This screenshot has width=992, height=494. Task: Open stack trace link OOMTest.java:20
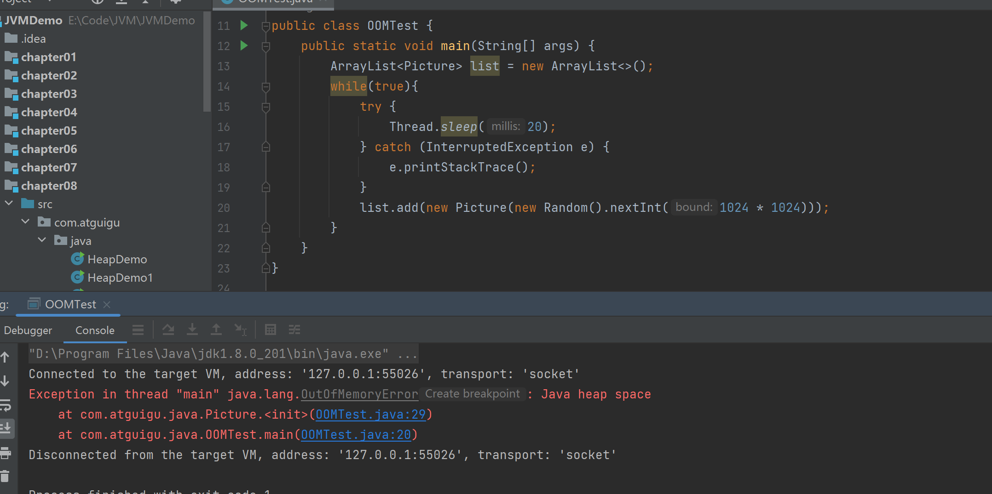pyautogui.click(x=356, y=435)
